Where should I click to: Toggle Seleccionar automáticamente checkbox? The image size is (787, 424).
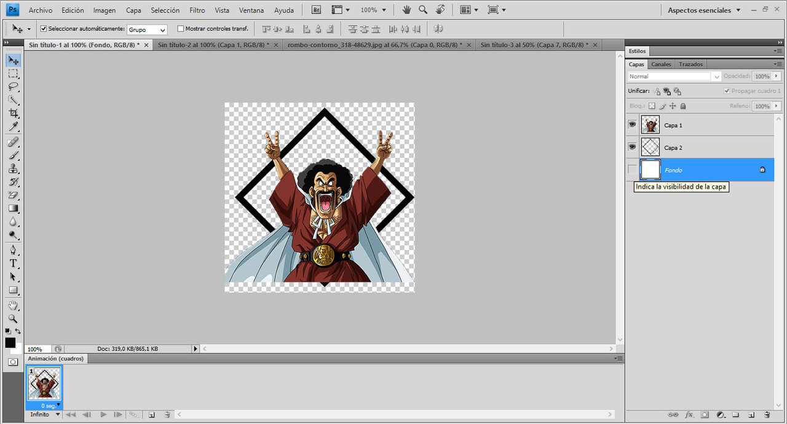point(43,28)
